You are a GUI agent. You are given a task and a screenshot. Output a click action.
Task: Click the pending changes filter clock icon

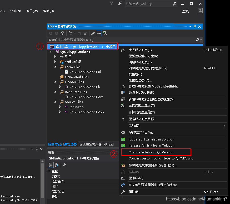(x=71, y=33)
